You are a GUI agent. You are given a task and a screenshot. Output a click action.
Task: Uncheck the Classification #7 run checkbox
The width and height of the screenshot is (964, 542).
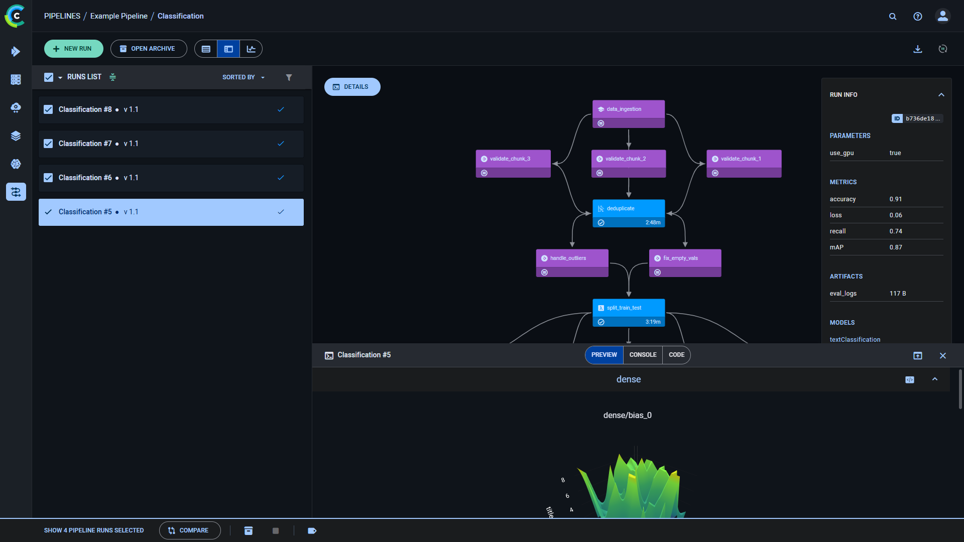pyautogui.click(x=48, y=144)
